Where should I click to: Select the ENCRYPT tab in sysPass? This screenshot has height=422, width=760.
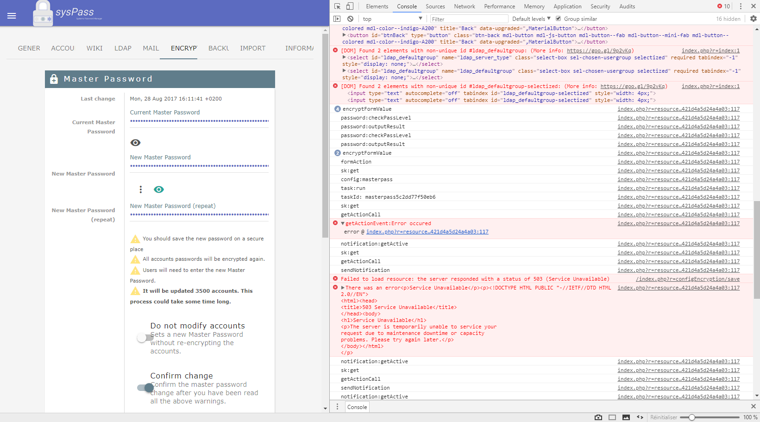pos(184,48)
